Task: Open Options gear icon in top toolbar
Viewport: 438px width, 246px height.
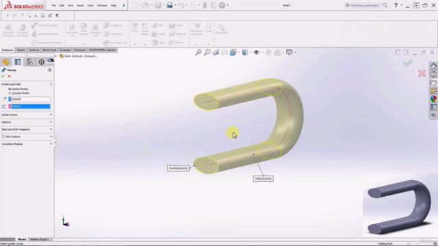Action: [x=222, y=5]
